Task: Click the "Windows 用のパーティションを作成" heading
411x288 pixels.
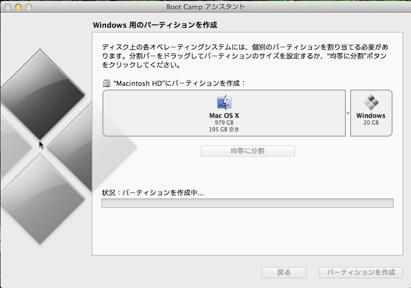Action: 155,25
